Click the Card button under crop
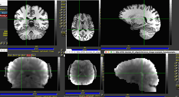 click(64, 35)
